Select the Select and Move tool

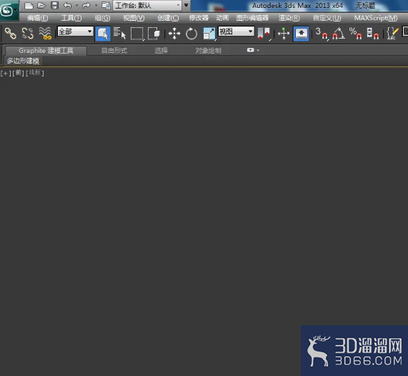coord(174,34)
